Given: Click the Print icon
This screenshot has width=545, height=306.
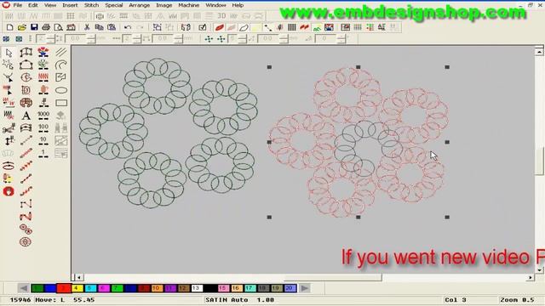Looking at the screenshot, I should coord(46,27).
